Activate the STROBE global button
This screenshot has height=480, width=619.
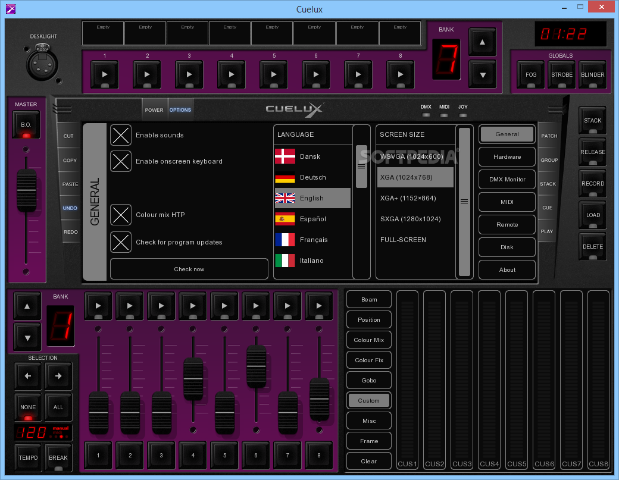click(562, 74)
